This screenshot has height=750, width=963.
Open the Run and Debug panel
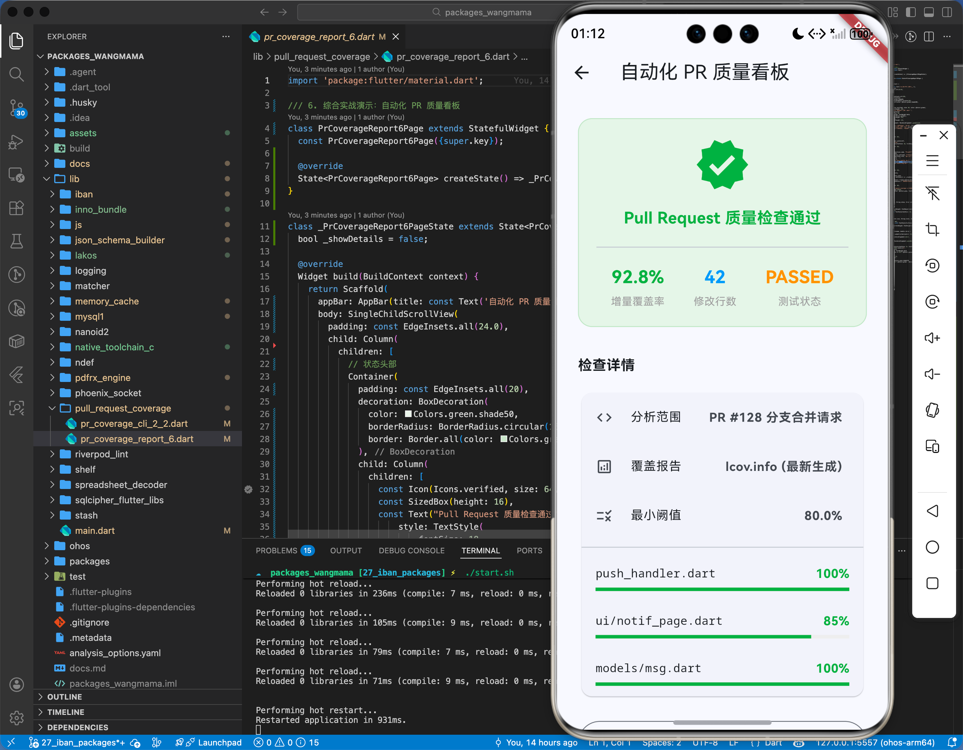[x=16, y=142]
